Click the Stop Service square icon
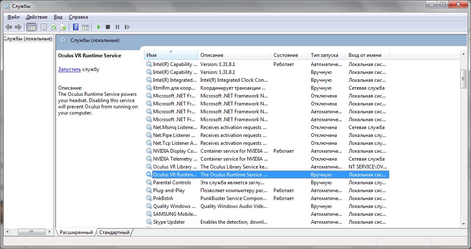The image size is (471, 249). (108, 27)
